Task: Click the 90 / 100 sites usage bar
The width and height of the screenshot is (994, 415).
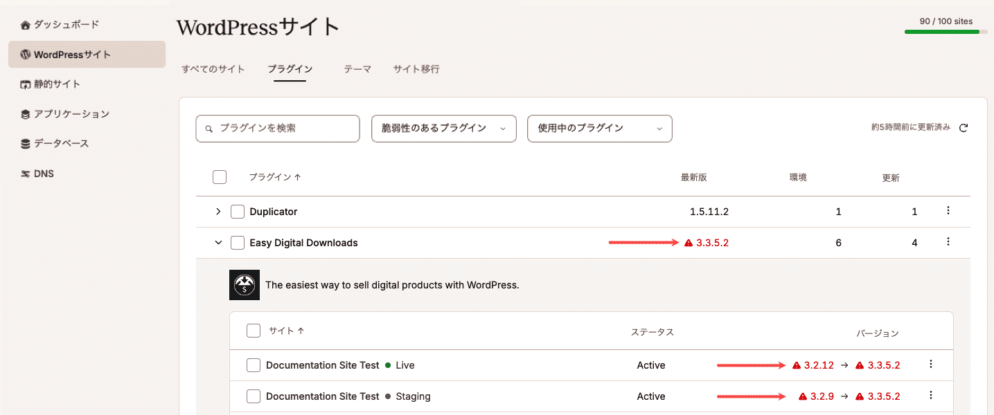Action: coord(946,32)
